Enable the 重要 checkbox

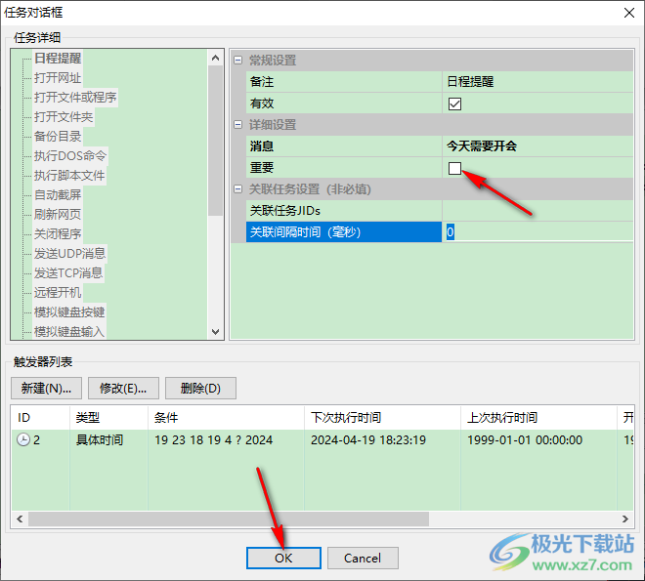point(454,168)
